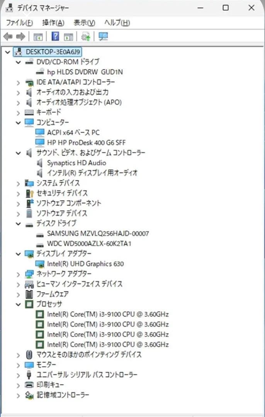Viewport: 265px width, 417px height.
Task: Collapse the ディスク ドライブ category
Action: point(18,224)
